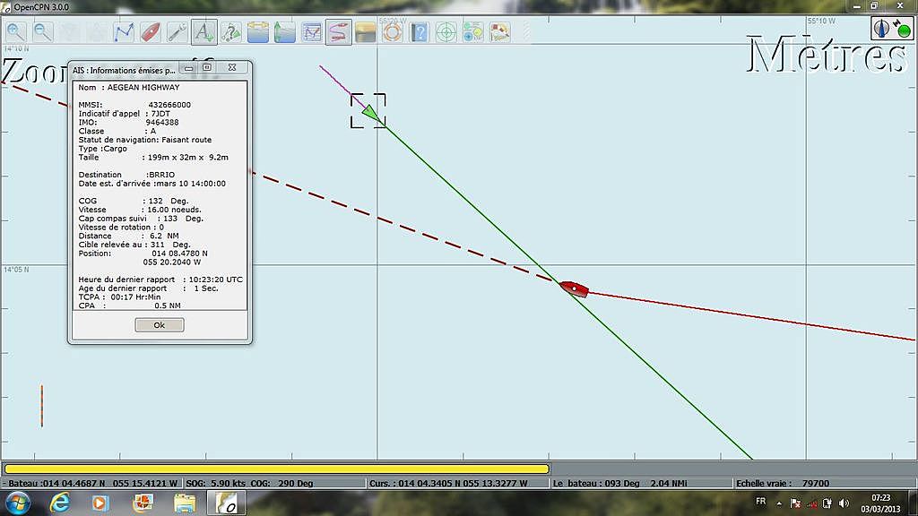Viewport: 918px width, 516px height.
Task: Click the Zoom Out magnifier tool
Action: [x=43, y=31]
